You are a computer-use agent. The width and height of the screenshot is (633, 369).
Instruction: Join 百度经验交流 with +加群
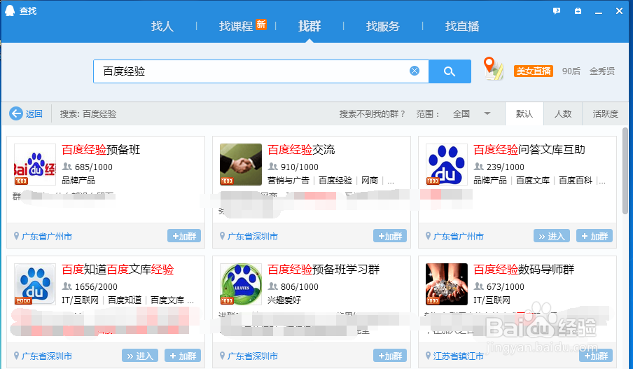(390, 236)
